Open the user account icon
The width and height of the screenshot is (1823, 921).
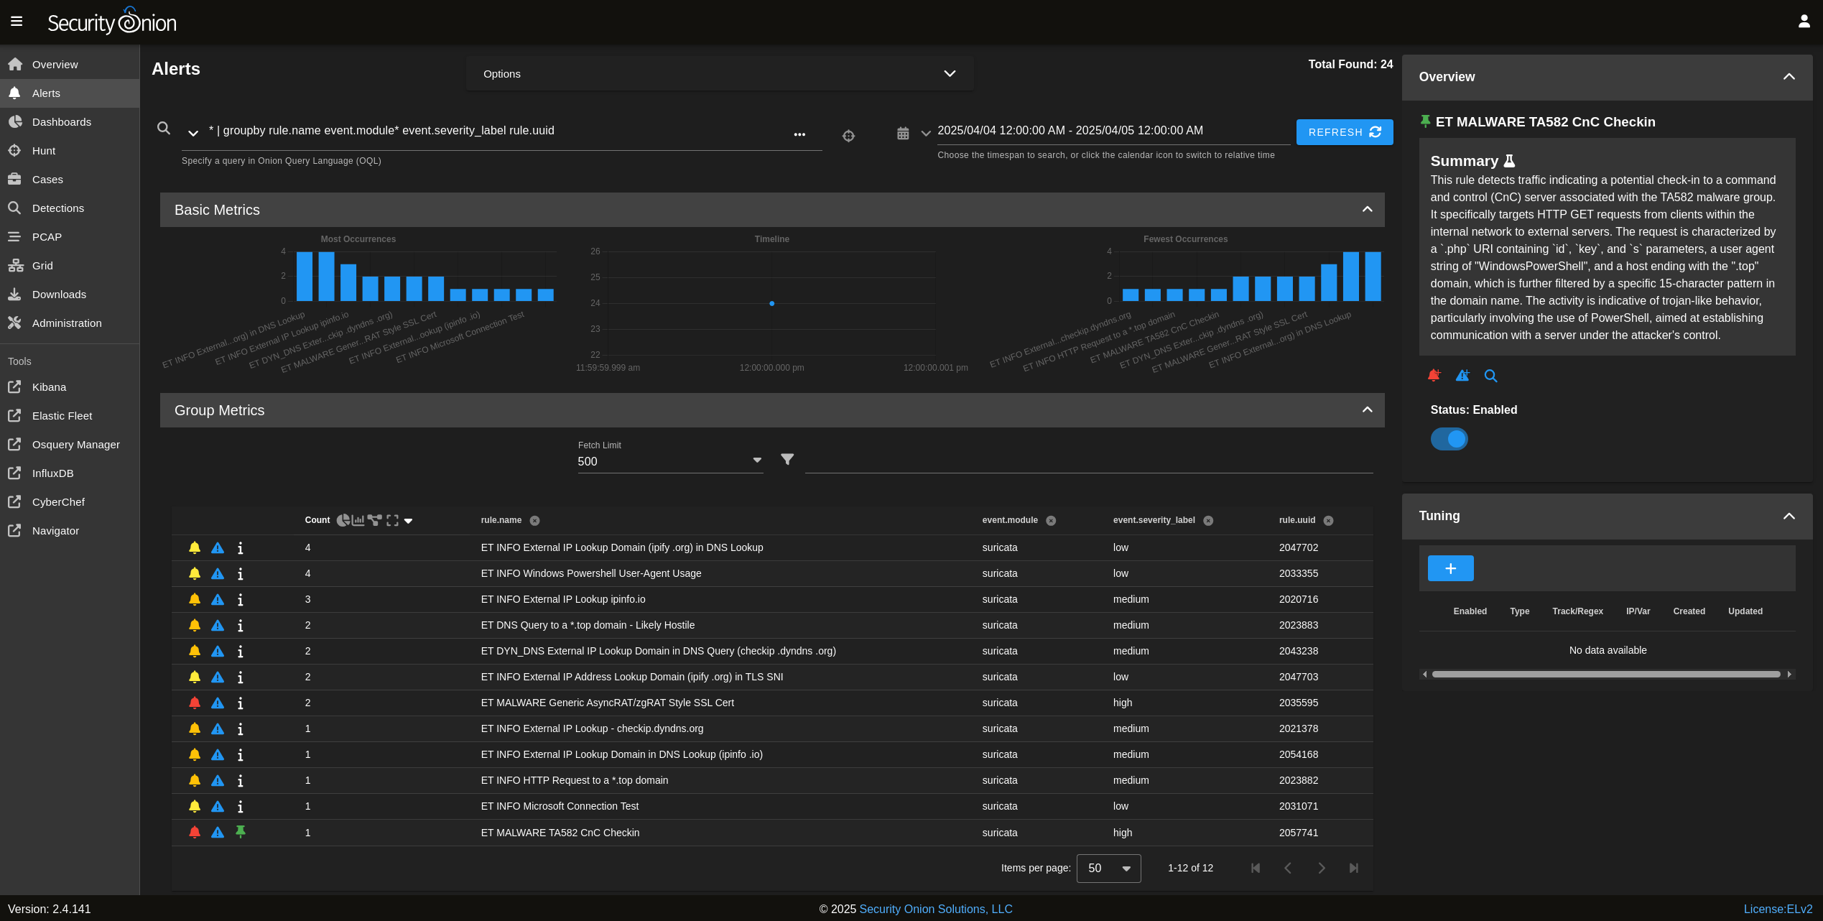1804,22
